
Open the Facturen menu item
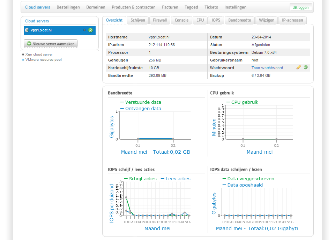(x=170, y=7)
